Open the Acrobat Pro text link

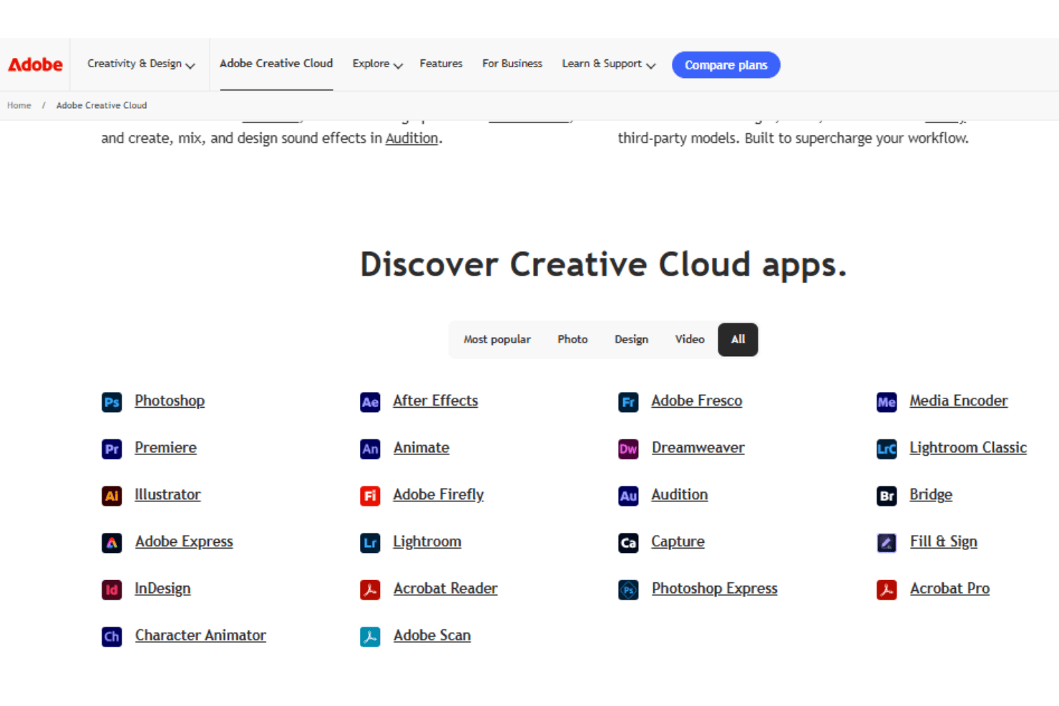pyautogui.click(x=950, y=589)
